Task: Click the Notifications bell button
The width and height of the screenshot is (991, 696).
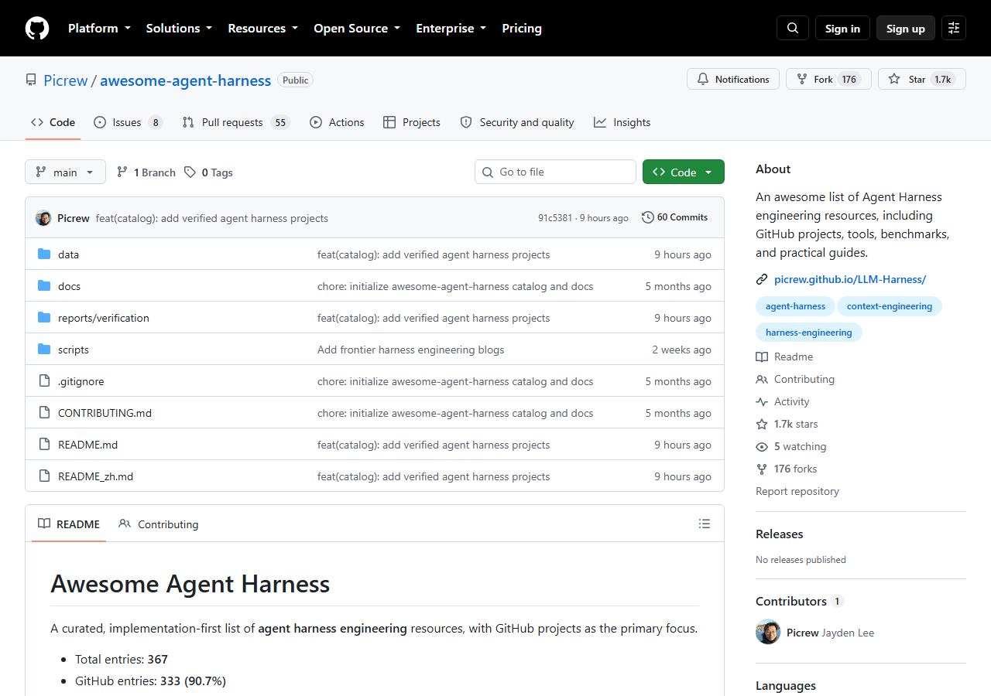Action: click(733, 79)
